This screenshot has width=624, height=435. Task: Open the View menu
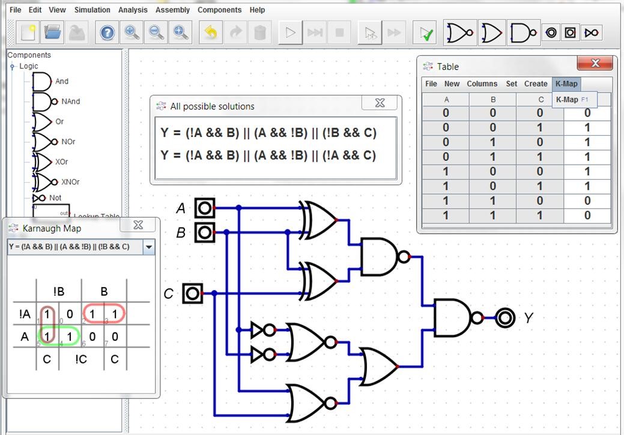57,10
